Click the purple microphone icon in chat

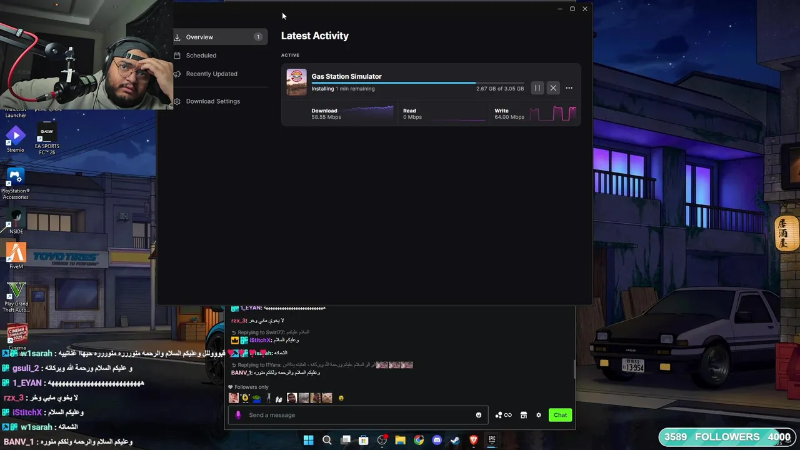tap(237, 415)
